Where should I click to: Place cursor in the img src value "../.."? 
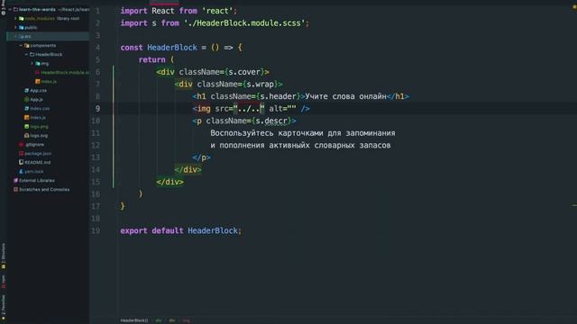(249, 109)
